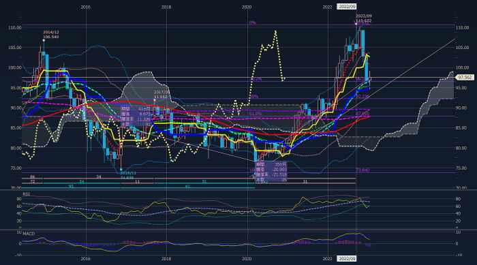
Task: Click the 2016 year label on bottom axis
Action: click(x=85, y=259)
